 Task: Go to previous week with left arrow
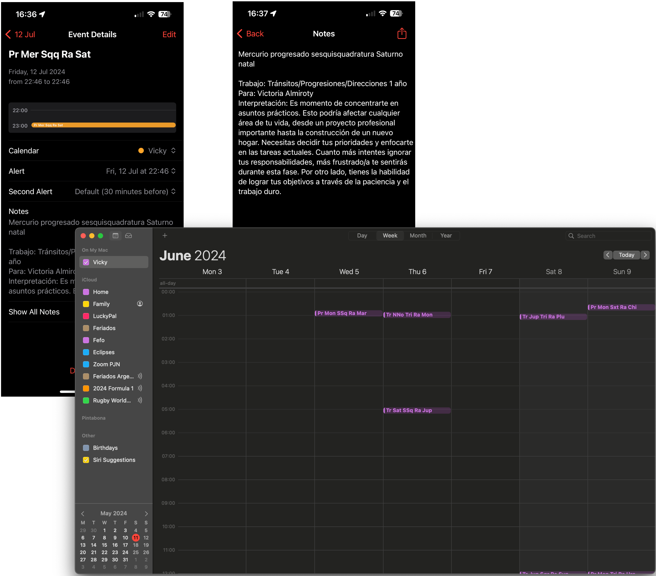pos(608,255)
